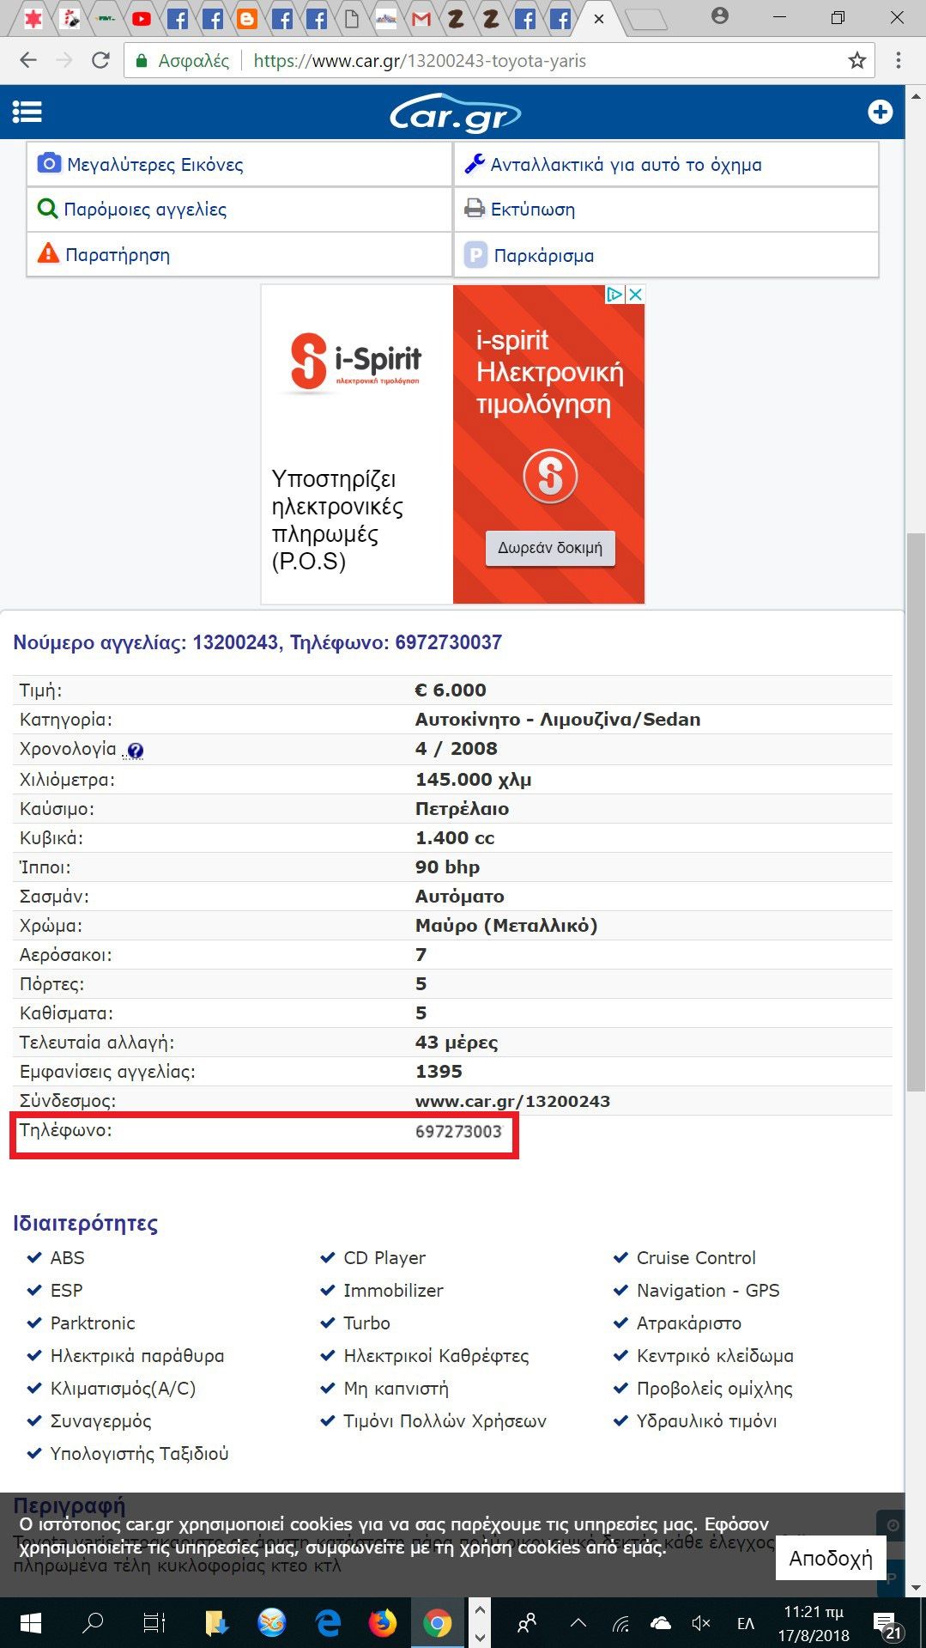Open the ΕΛ language switcher

(x=746, y=1623)
